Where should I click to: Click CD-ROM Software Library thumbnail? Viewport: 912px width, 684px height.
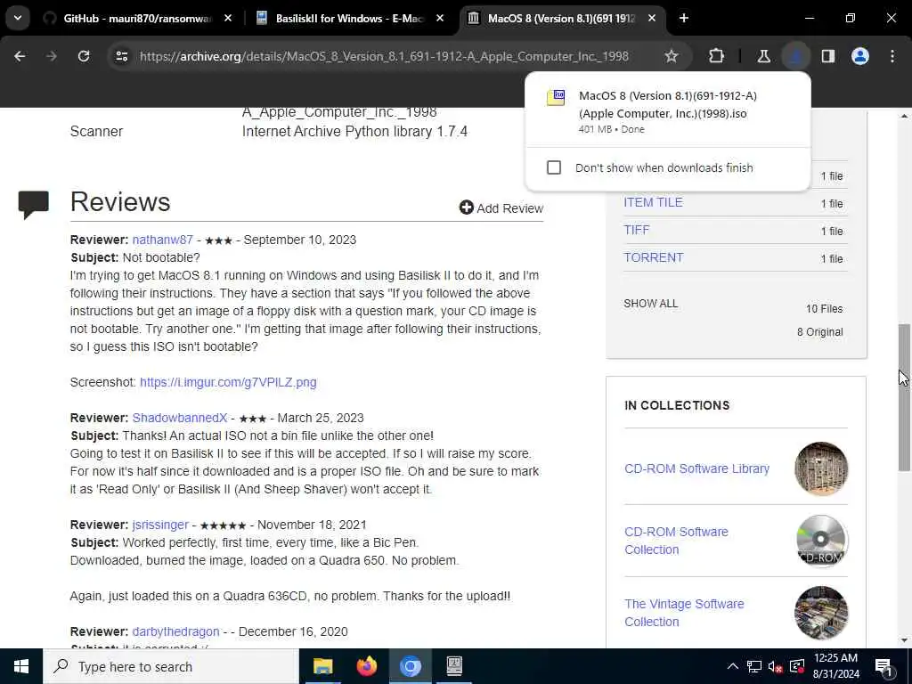pos(820,468)
